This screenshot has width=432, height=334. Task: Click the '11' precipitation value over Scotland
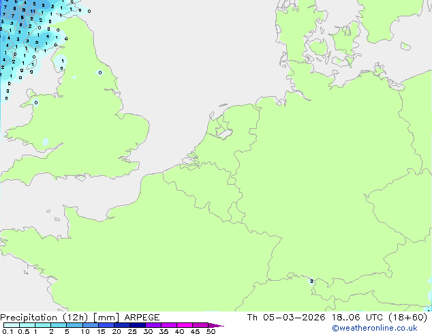coord(33,12)
